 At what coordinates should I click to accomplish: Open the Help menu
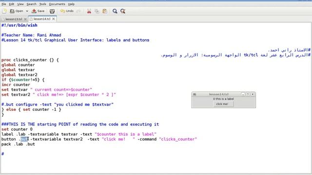pos(71,4)
